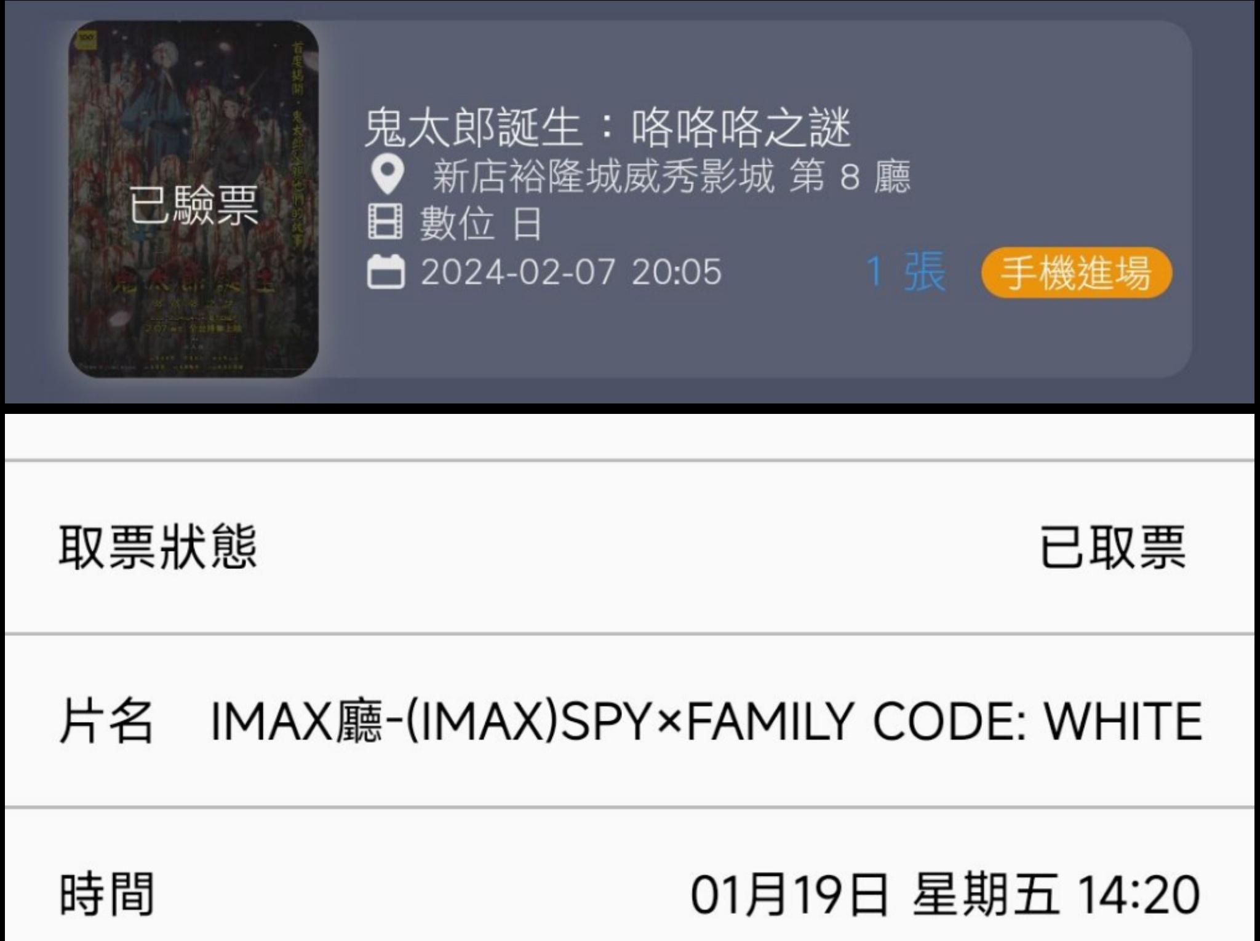The height and width of the screenshot is (941, 1260).
Task: Click the calendar icon beside the date
Action: tap(386, 271)
